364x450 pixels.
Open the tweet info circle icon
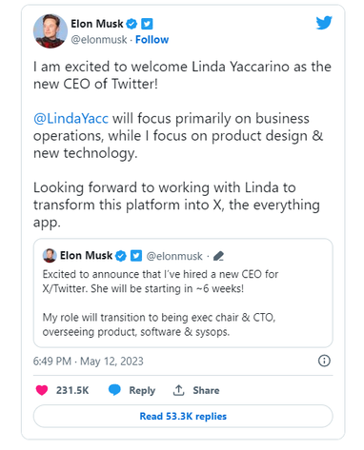pyautogui.click(x=324, y=361)
